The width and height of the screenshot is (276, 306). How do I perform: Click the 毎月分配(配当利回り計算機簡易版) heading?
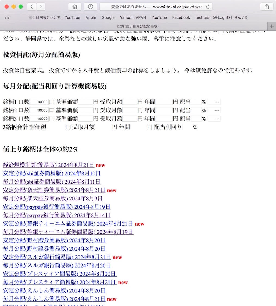(54, 86)
